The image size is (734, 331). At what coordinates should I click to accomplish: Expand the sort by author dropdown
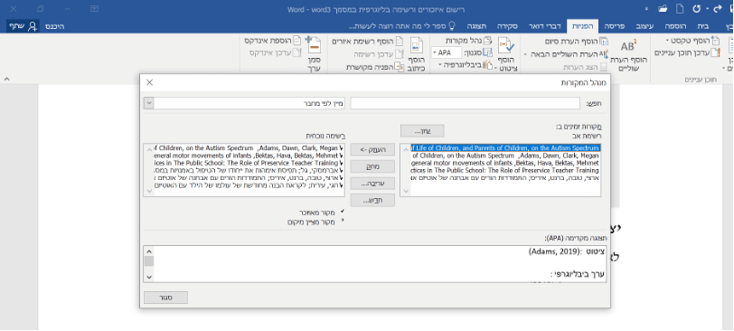click(x=148, y=103)
